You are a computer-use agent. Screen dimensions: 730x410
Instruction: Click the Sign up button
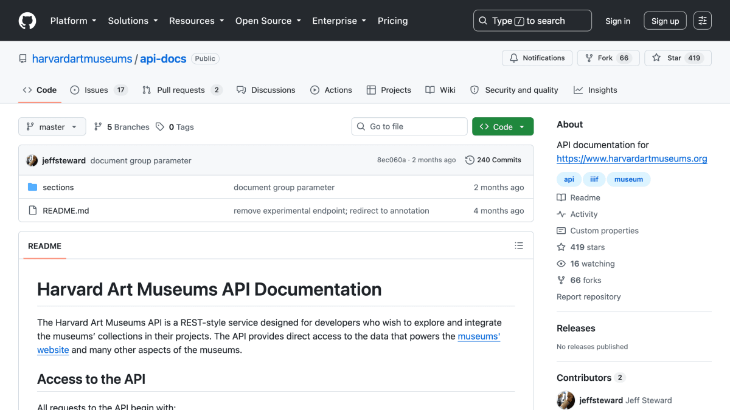(x=665, y=21)
